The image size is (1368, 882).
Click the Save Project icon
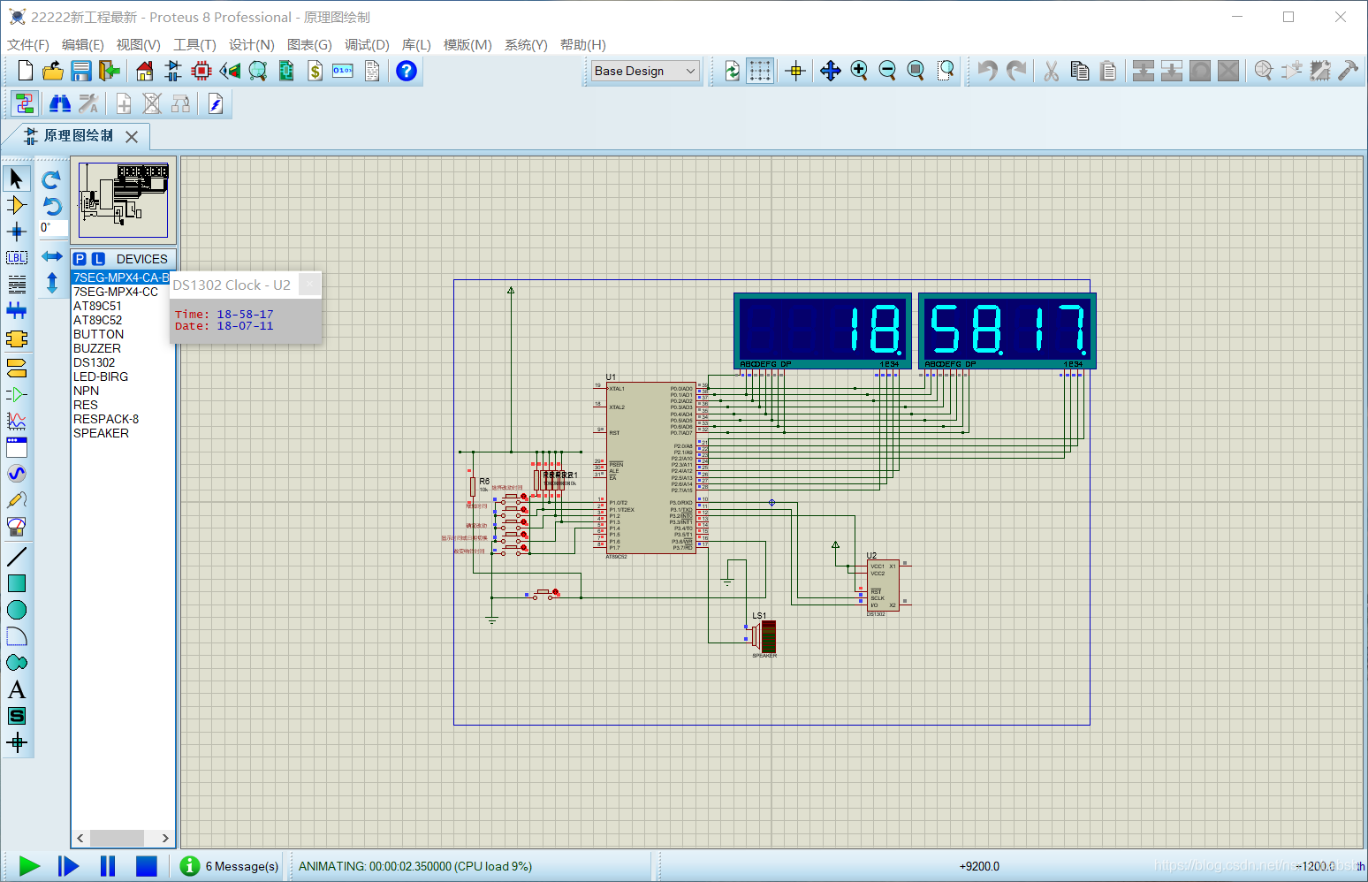[x=81, y=71]
